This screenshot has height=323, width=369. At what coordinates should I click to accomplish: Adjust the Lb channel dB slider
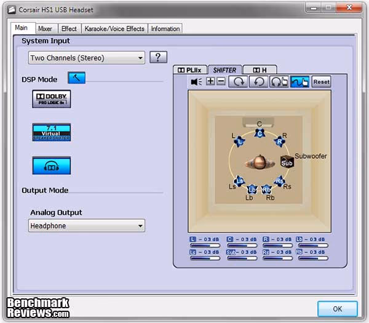(313, 245)
